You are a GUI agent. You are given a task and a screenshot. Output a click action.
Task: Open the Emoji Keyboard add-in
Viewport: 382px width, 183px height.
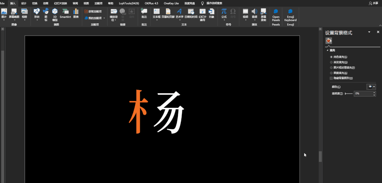tap(291, 15)
